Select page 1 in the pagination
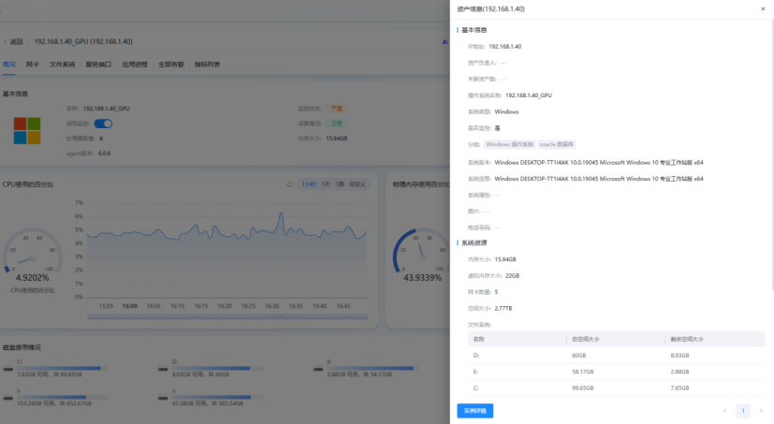Viewport: 774px width, 424px height. pyautogui.click(x=743, y=411)
